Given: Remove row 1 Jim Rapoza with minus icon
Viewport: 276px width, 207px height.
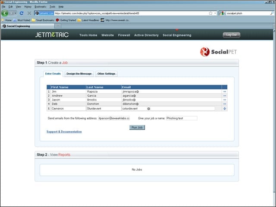Looking at the screenshot, I should pos(225,91).
